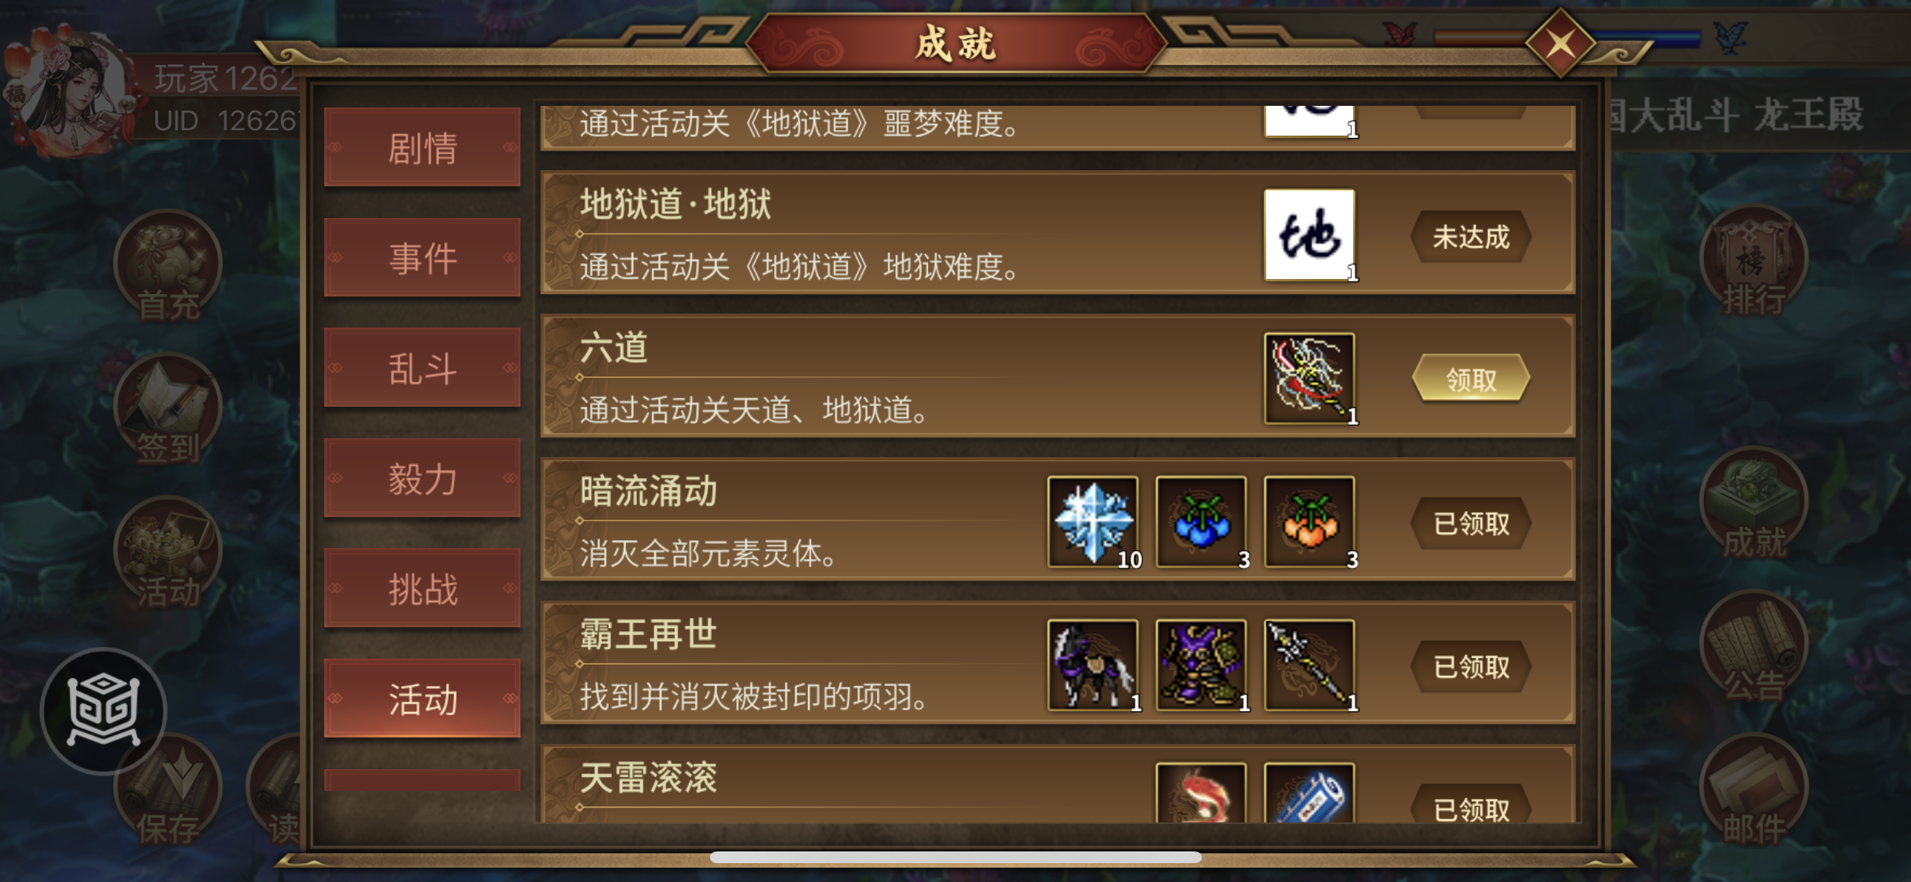View the orange berry reward item
Image resolution: width=1911 pixels, height=882 pixels.
point(1309,521)
